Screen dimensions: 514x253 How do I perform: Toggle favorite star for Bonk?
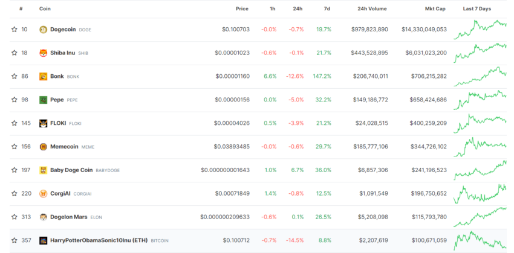pos(14,76)
